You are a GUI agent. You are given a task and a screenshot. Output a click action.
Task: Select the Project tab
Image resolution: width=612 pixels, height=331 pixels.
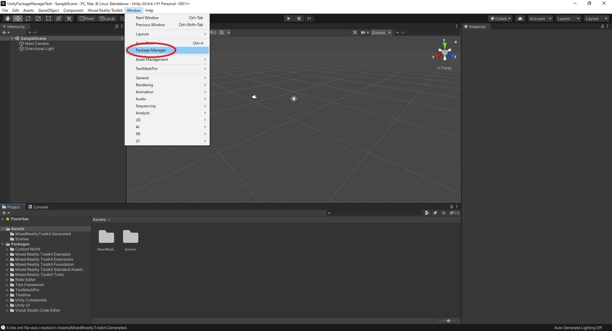(x=12, y=207)
